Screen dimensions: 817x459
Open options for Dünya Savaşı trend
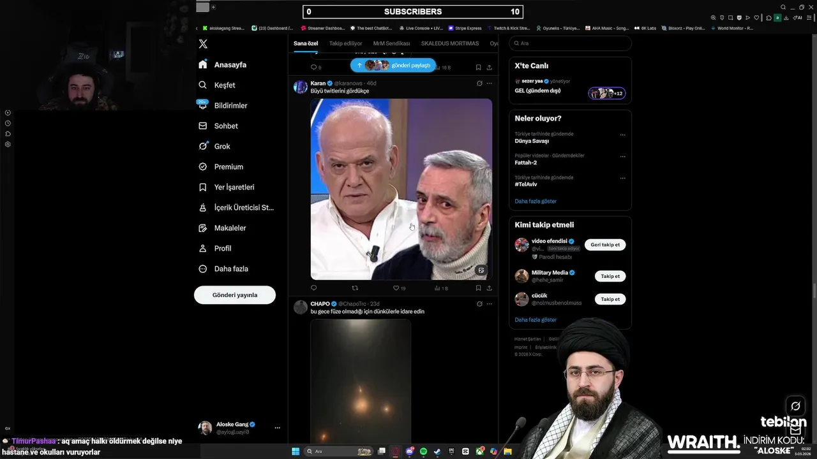[623, 135]
